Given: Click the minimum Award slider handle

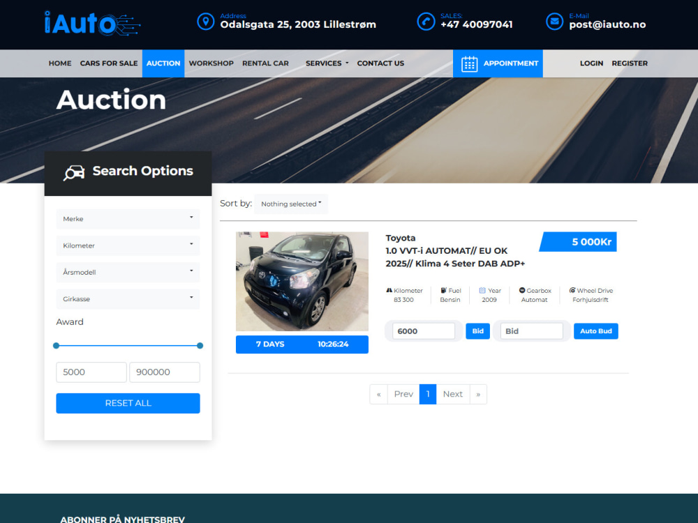Looking at the screenshot, I should click(x=56, y=346).
